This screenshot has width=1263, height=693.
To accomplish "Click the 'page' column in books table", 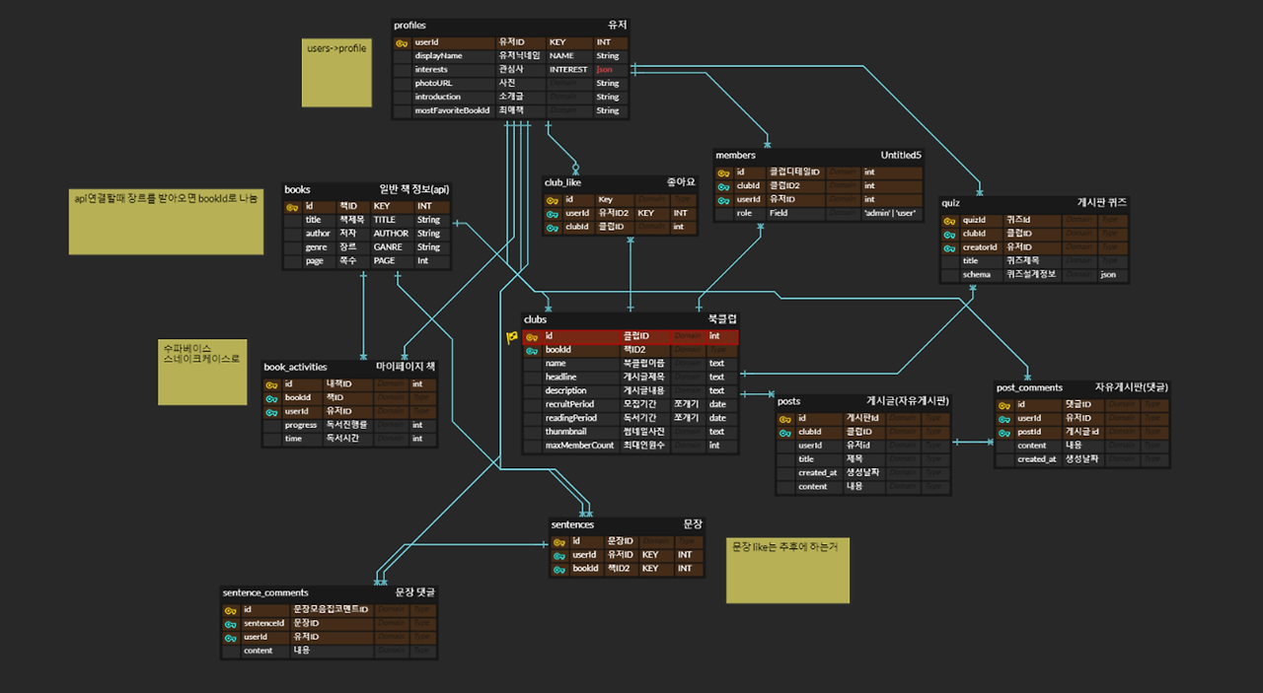I will point(319,261).
